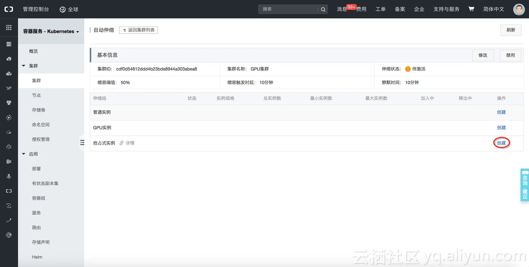Open the shopping cart icon

[x=471, y=9]
